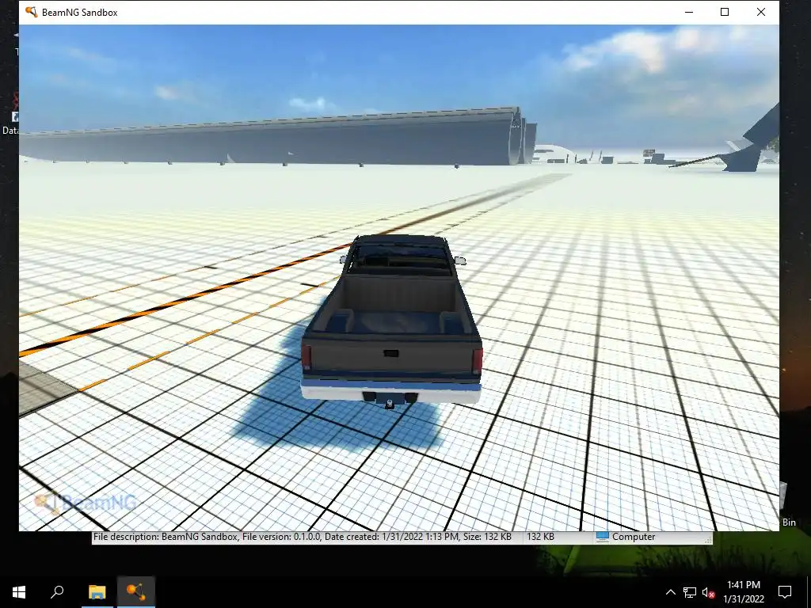Select the BeamNG Sandbox taskbar icon

point(135,592)
